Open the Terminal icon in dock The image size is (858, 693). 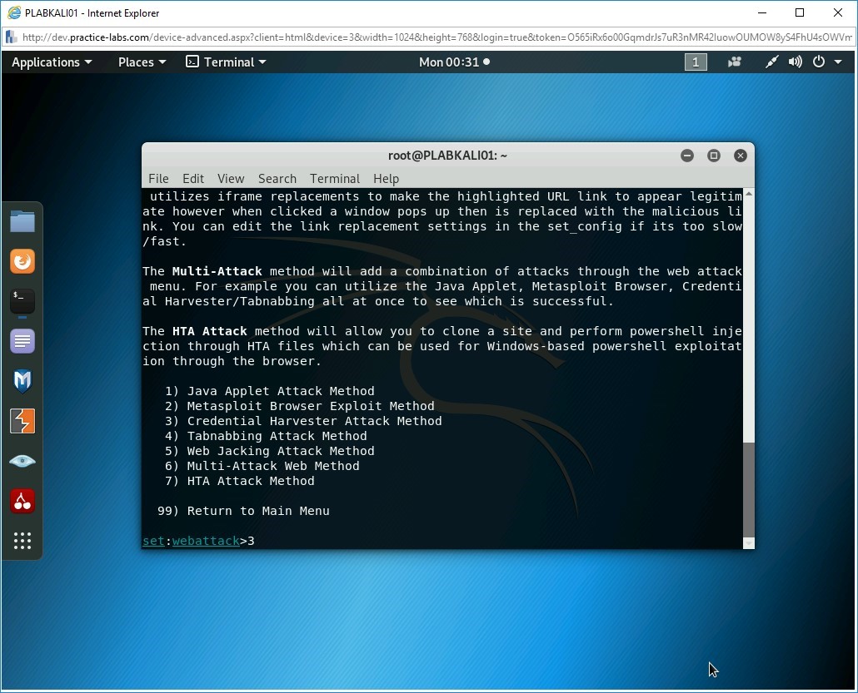coord(22,301)
